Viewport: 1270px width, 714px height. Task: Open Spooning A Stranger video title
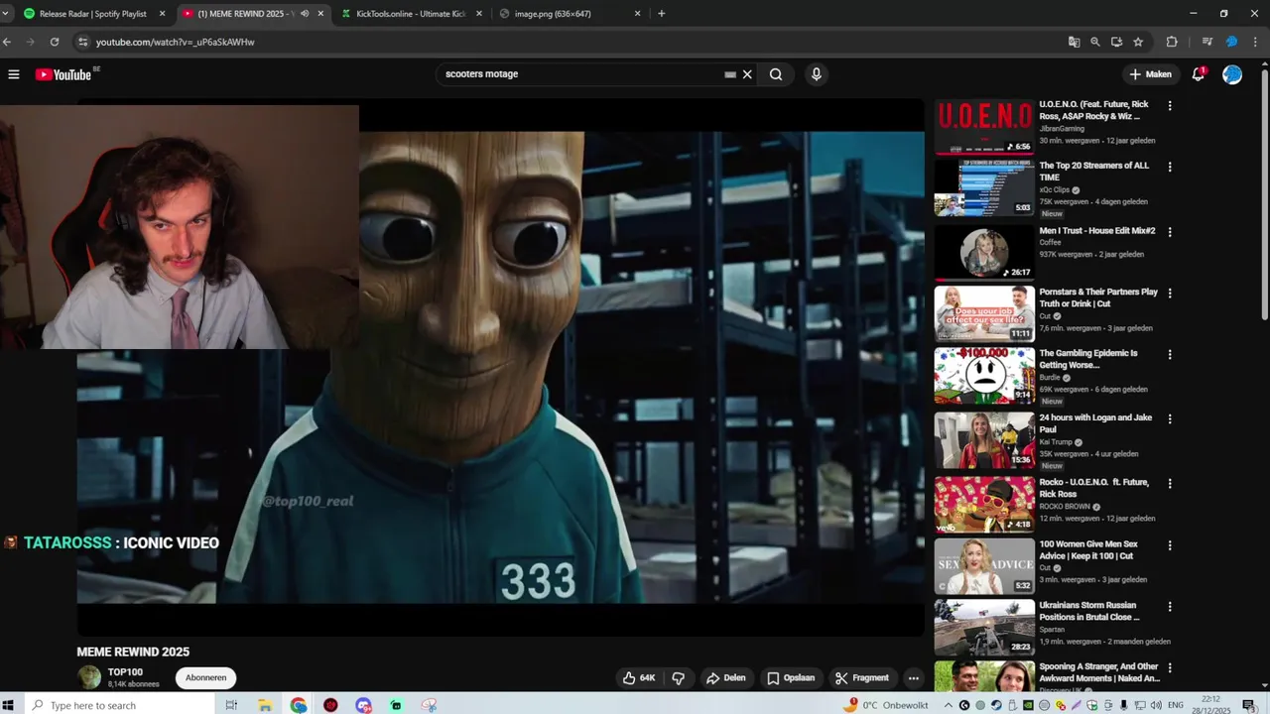tap(1099, 672)
